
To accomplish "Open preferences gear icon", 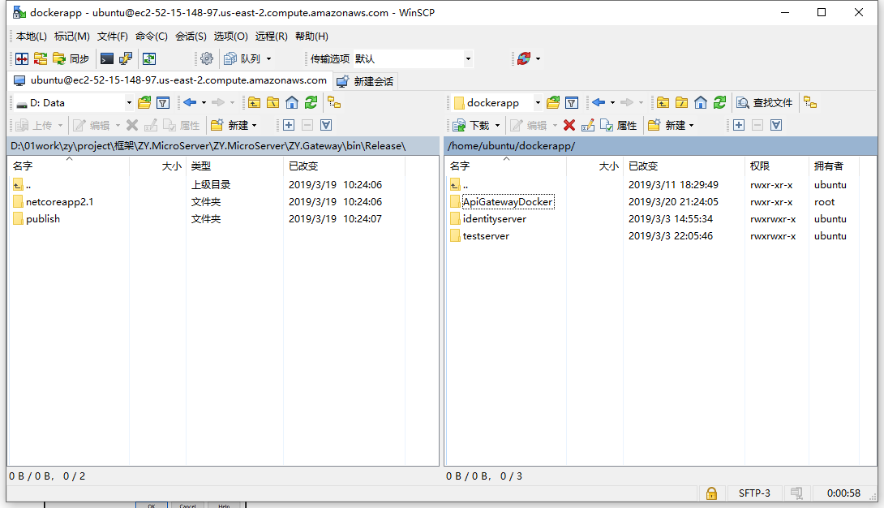I will point(207,58).
